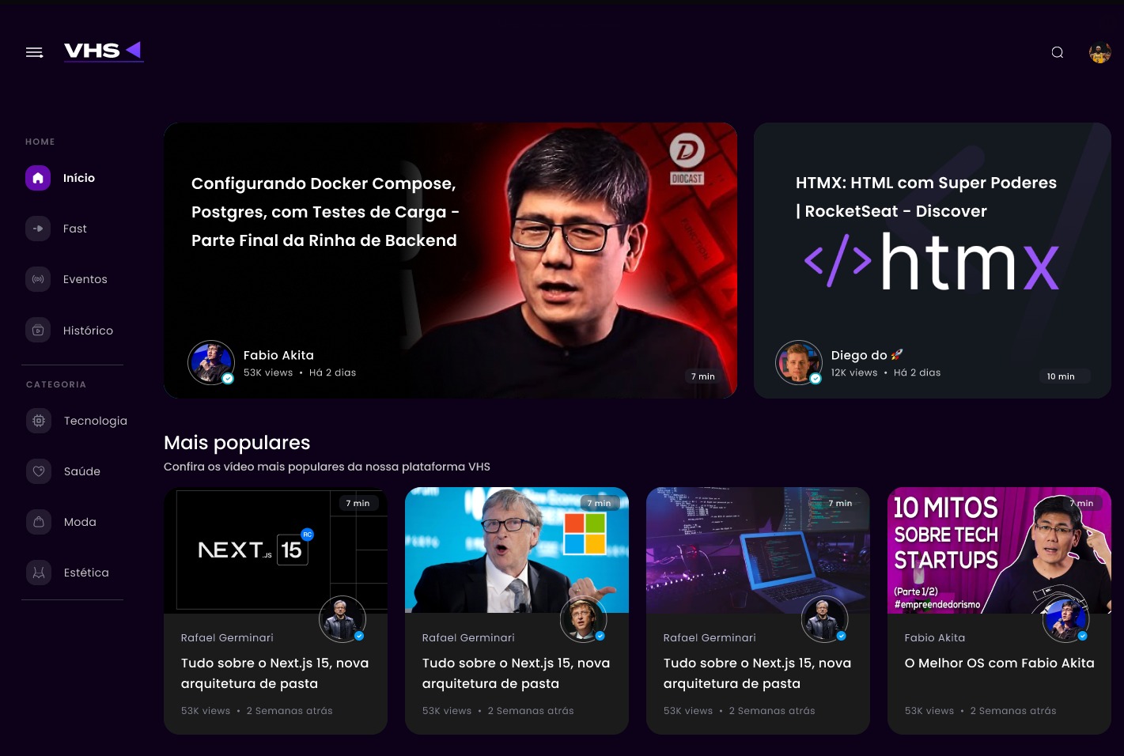Open the hamburger menu icon
This screenshot has height=756, width=1124.
tap(34, 52)
